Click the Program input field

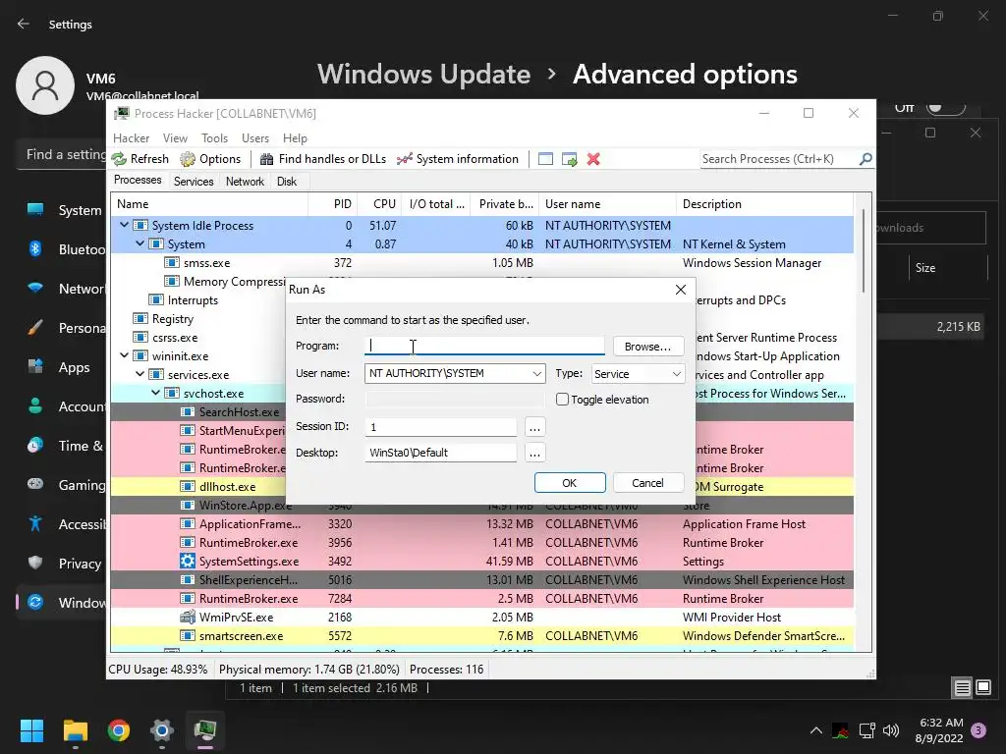(484, 347)
